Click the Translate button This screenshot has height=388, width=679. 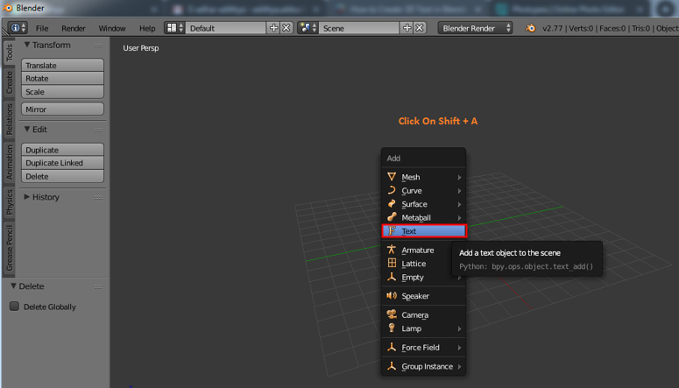pyautogui.click(x=62, y=65)
